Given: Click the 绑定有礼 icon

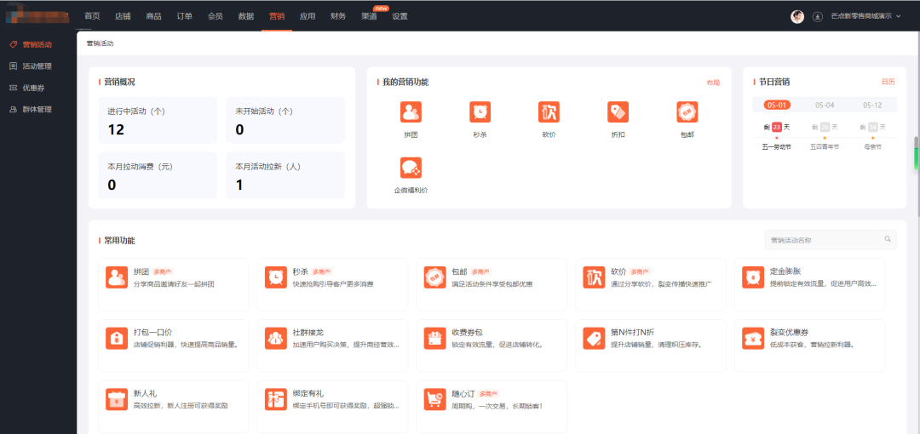Looking at the screenshot, I should point(276,399).
